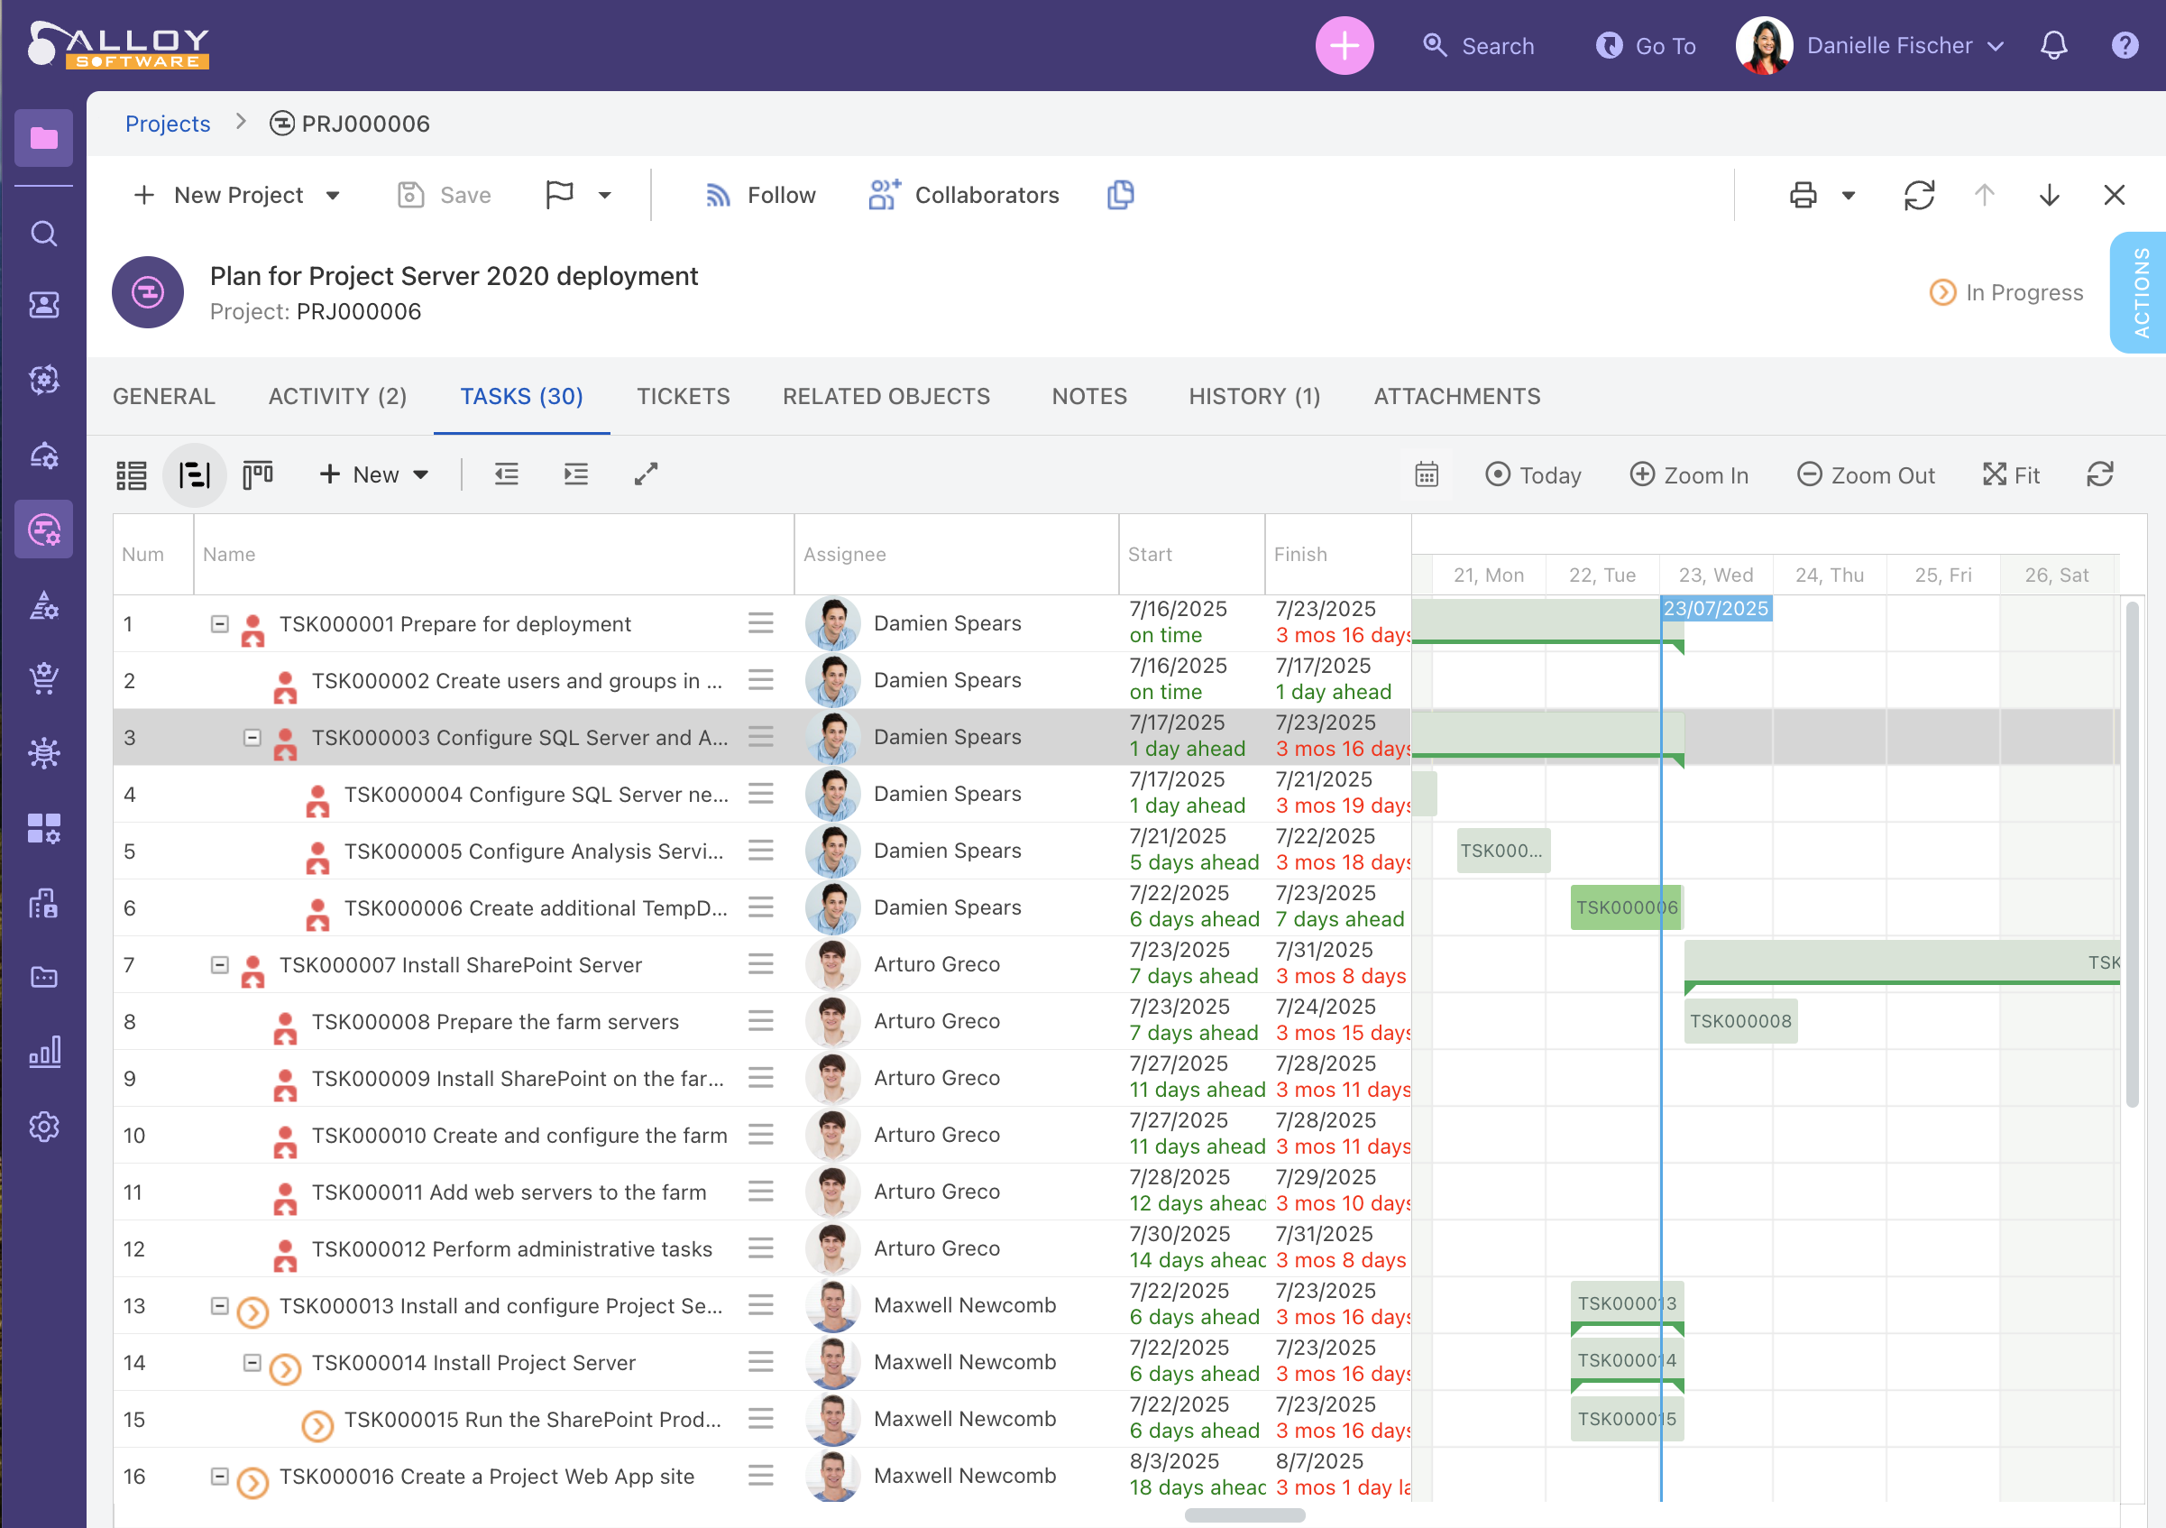Switch to plain list view
The width and height of the screenshot is (2166, 1528).
point(131,474)
